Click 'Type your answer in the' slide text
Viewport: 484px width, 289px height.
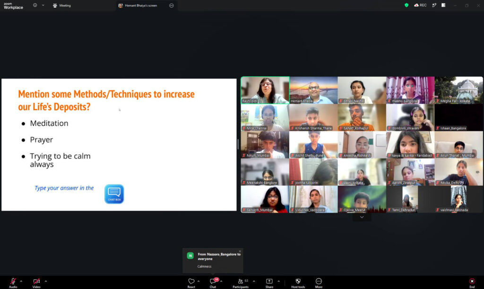(64, 188)
